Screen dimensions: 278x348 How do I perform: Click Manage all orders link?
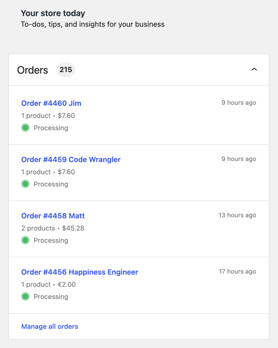(x=50, y=327)
